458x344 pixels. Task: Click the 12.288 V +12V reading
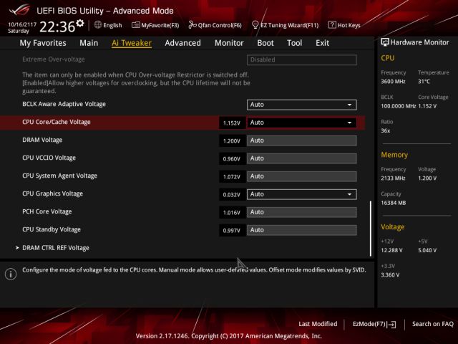[x=391, y=250]
